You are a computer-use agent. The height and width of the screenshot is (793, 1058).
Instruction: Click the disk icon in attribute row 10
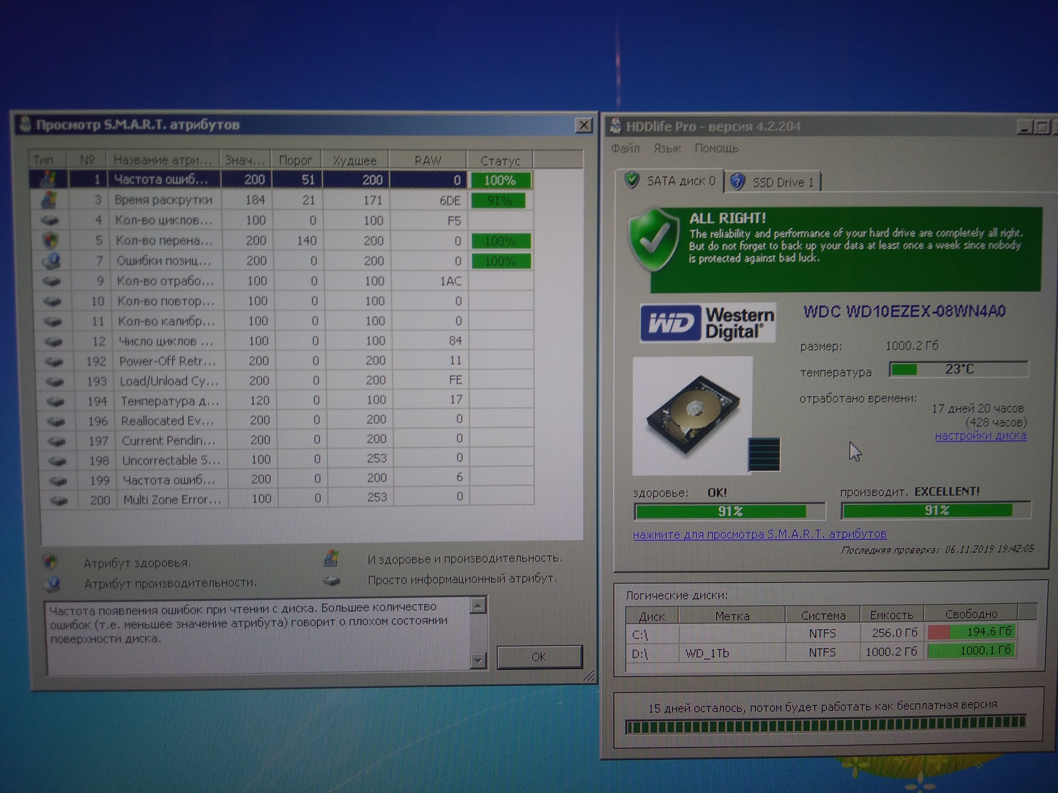pyautogui.click(x=52, y=301)
